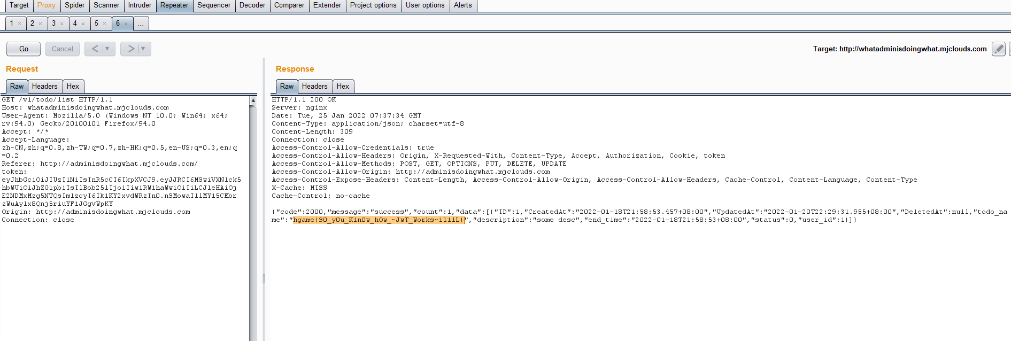Send the request with Go button
The height and width of the screenshot is (341, 1011).
(x=24, y=49)
